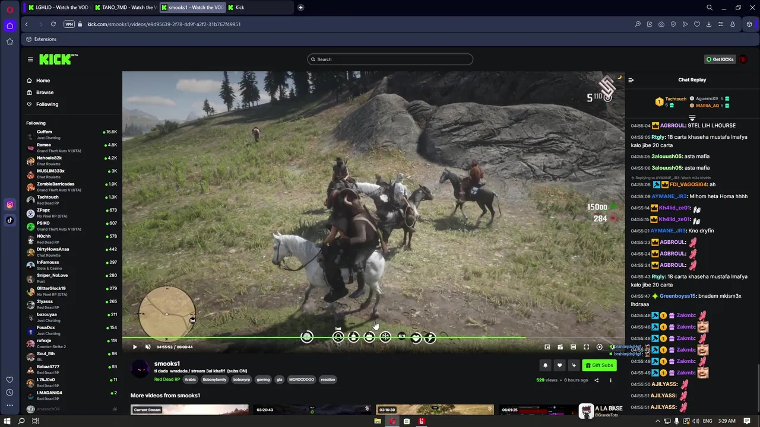Go back to the previous page
Viewport: 760px width, 427px height.
[26, 24]
